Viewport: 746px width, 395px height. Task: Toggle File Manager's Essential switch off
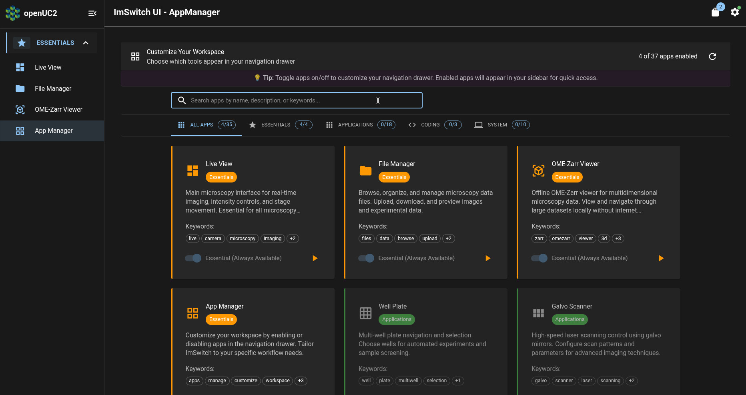click(x=366, y=258)
